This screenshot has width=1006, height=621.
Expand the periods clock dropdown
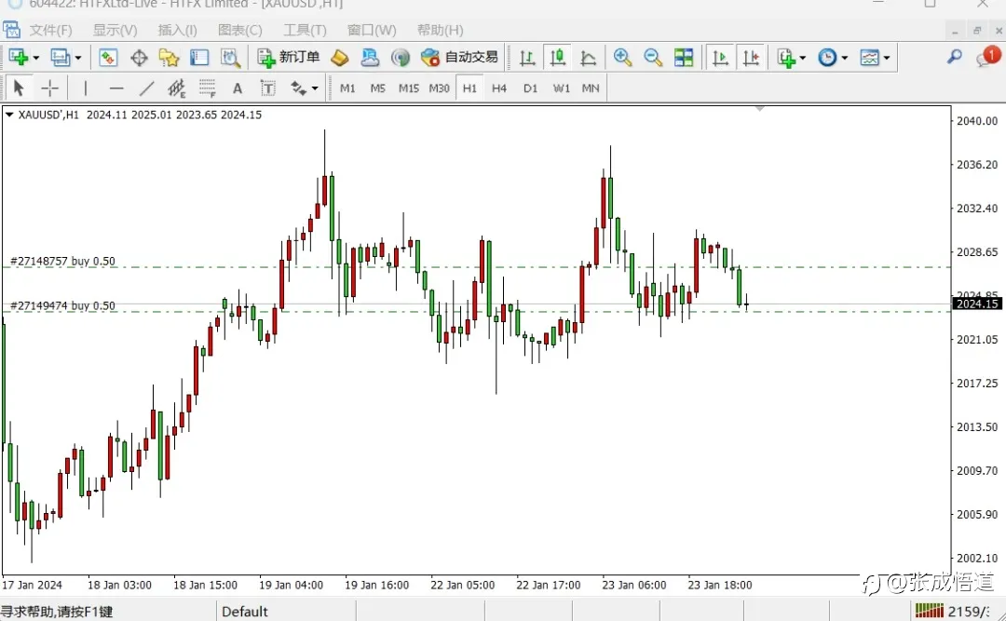click(844, 58)
